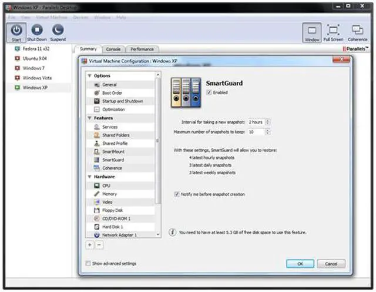Click the Start power icon in toolbar
The height and width of the screenshot is (292, 376).
coord(16,30)
